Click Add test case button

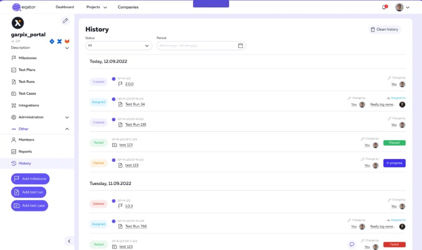point(30,205)
